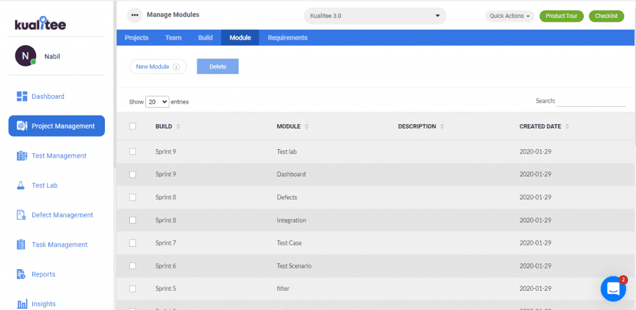Click the Test lab module cell
This screenshot has height=310, width=636.
click(x=287, y=152)
